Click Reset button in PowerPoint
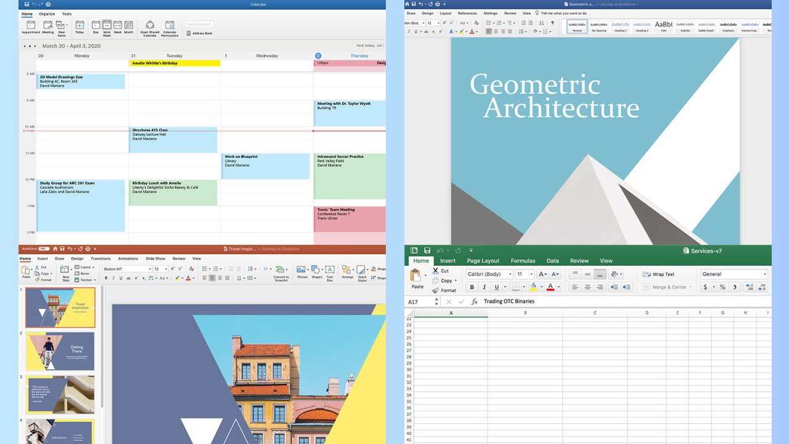 pos(82,274)
